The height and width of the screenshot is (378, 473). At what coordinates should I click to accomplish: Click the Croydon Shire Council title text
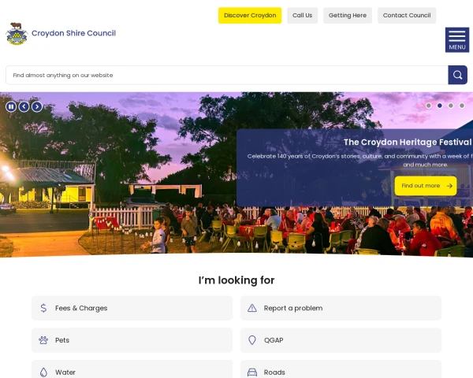pos(73,33)
